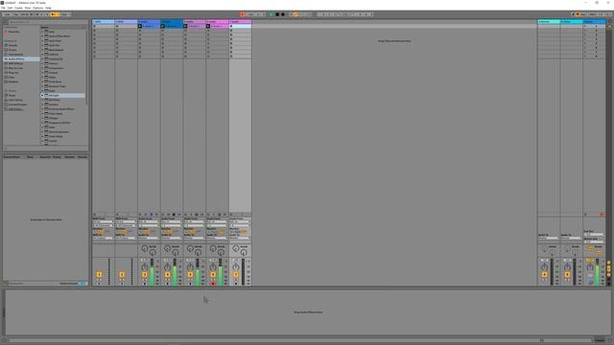Click track 3's Send A knob
The height and width of the screenshot is (345, 614).
pos(145,248)
